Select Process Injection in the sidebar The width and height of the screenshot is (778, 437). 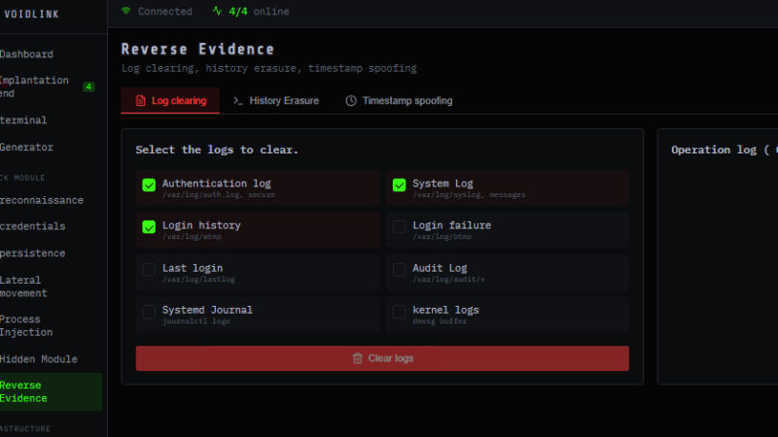click(x=27, y=325)
